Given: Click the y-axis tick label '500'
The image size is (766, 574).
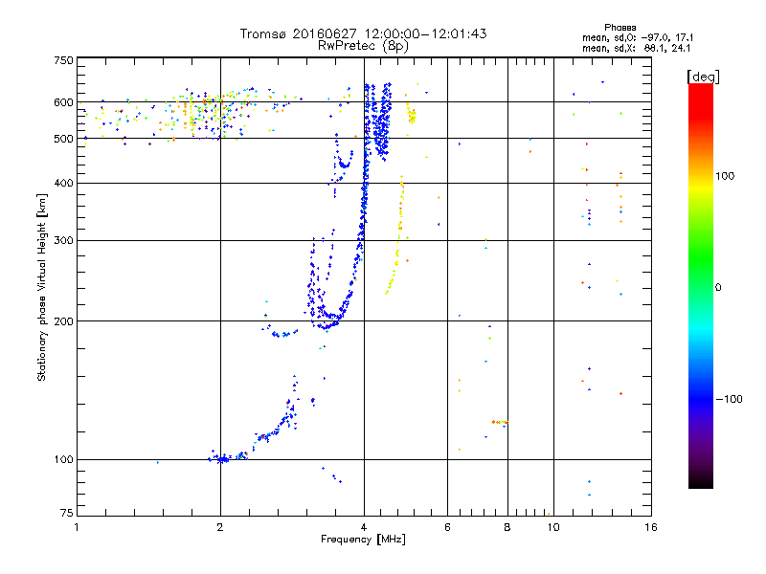Looking at the screenshot, I should 63,139.
